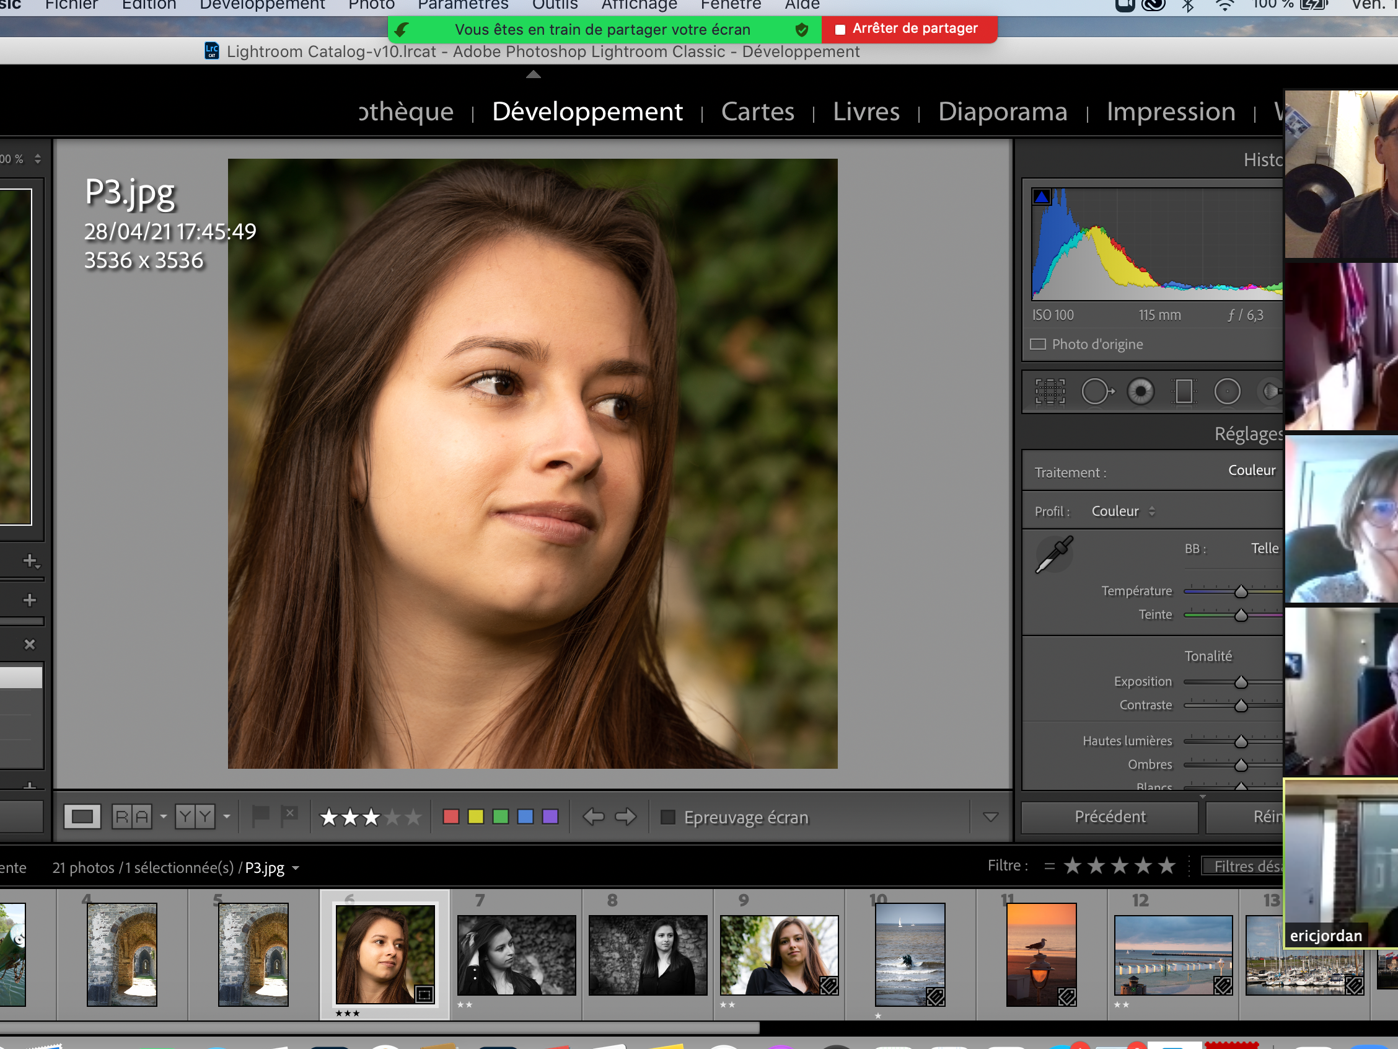Collapse the top module panel arrow

(x=534, y=74)
